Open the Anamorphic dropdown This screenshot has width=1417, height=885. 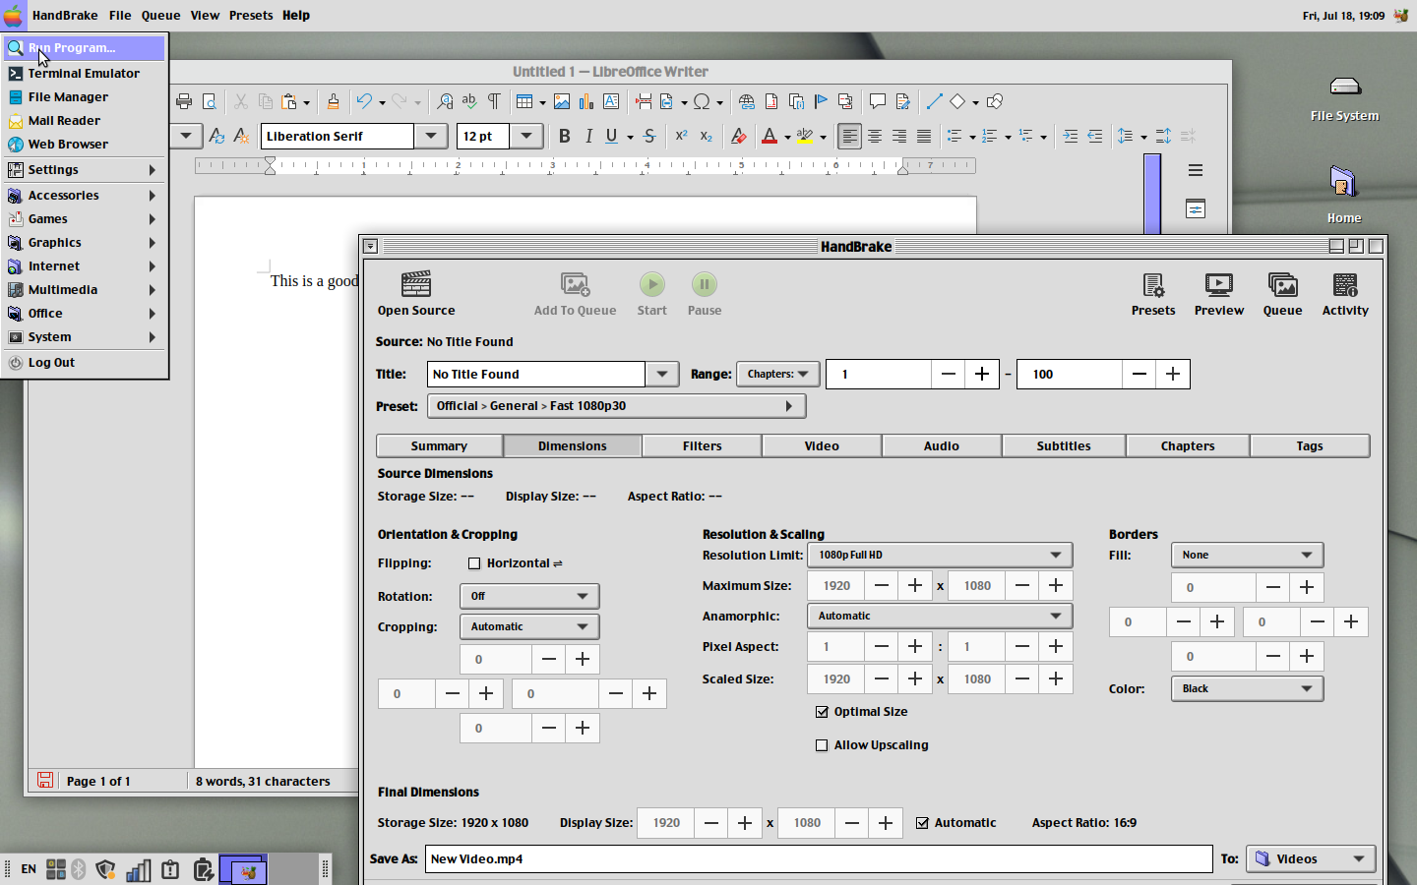pos(939,616)
